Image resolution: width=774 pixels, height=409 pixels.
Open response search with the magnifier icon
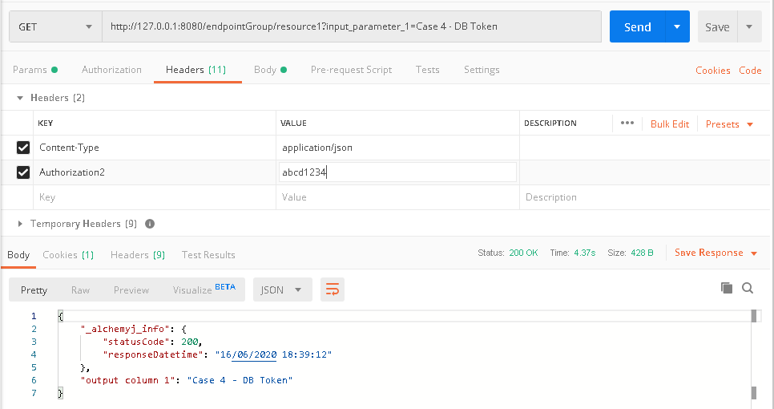pyautogui.click(x=748, y=288)
